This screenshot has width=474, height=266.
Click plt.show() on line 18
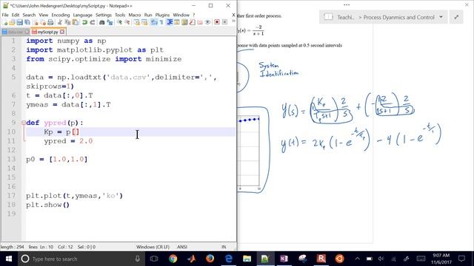[x=47, y=205]
